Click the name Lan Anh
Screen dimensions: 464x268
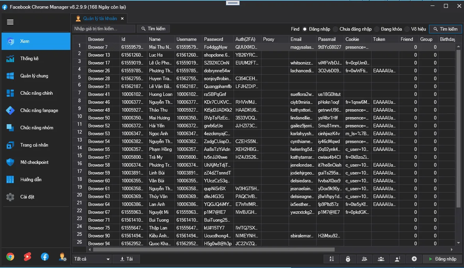(x=157, y=204)
